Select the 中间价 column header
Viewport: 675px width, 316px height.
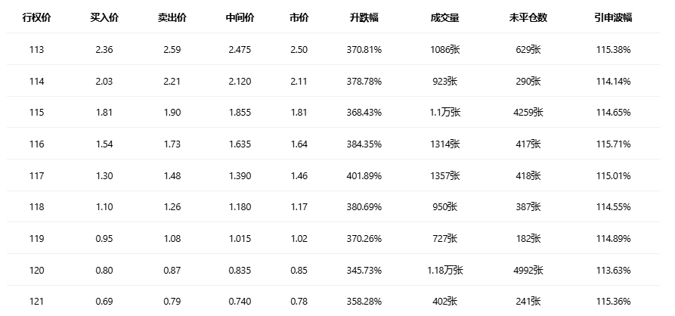[240, 17]
